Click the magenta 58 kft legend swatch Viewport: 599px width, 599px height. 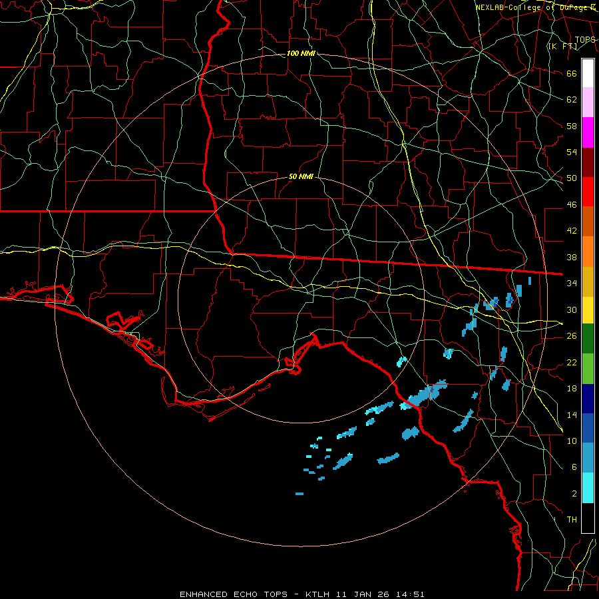588,132
